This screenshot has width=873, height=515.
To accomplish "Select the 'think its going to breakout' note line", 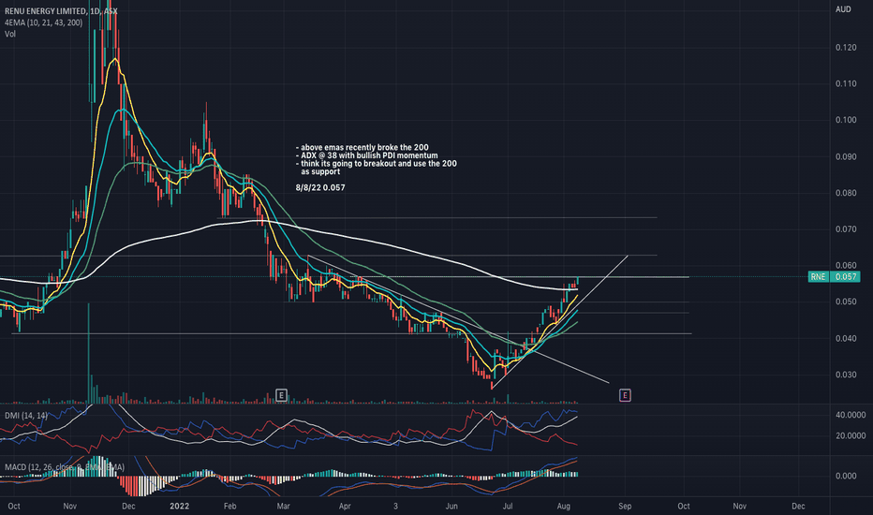I will (x=377, y=164).
